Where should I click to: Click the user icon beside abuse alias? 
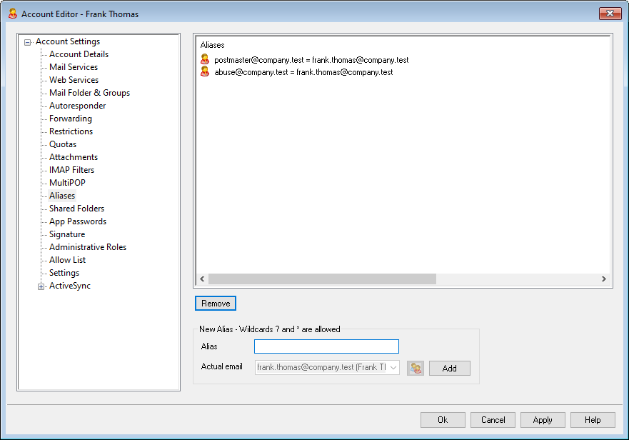pos(205,72)
